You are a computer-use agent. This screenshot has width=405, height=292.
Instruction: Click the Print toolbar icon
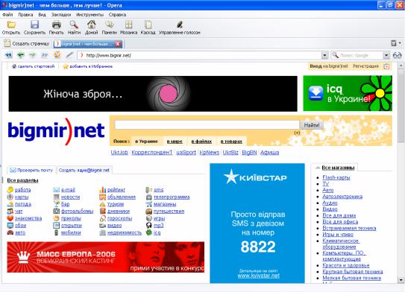click(x=56, y=25)
